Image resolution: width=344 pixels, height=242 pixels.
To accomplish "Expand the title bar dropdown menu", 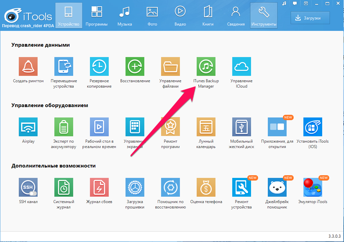I will point(306,4).
